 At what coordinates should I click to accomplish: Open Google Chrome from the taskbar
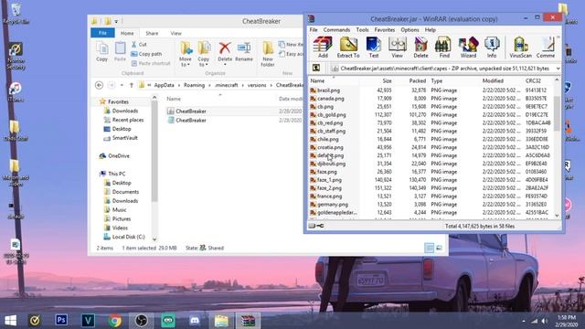point(115,321)
